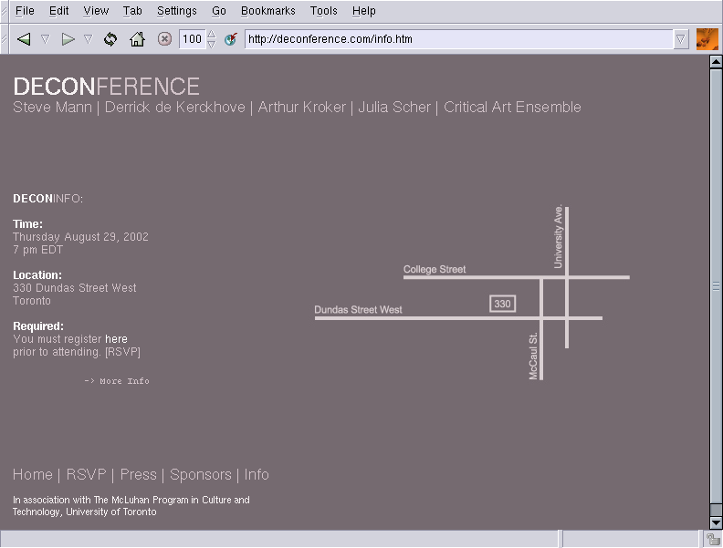The image size is (723, 548).
Task: Click the orange Galeon logo icon
Action: pos(707,39)
